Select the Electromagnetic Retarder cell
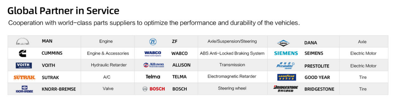The height and width of the screenshot is (101, 393). coord(232,76)
